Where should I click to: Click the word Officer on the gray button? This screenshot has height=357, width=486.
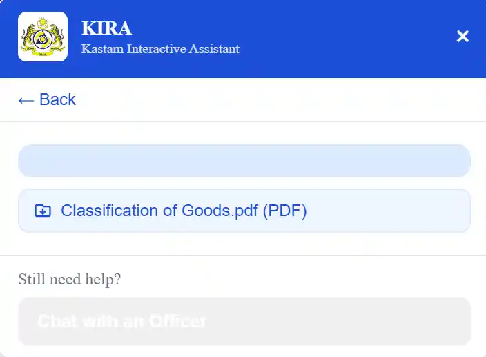tap(177, 321)
